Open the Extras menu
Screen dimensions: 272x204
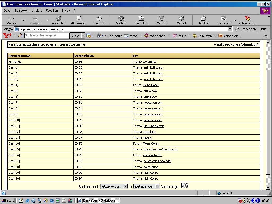click(66, 11)
